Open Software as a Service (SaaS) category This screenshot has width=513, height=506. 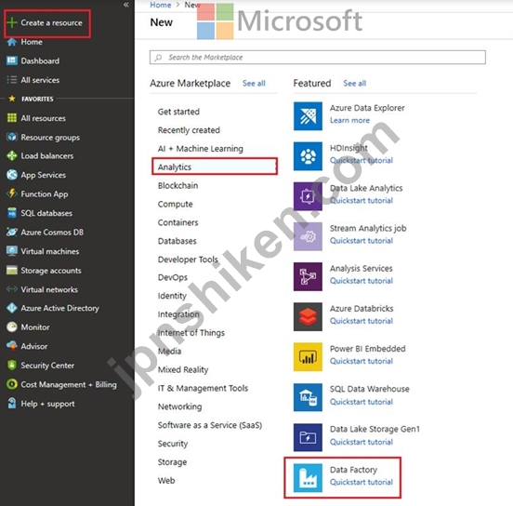[x=210, y=425]
